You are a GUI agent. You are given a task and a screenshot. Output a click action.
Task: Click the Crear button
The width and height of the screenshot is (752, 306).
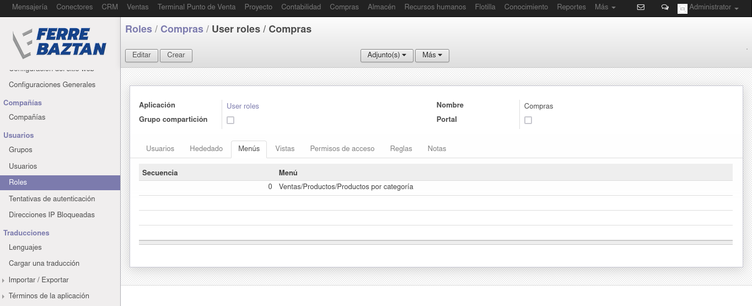pos(176,55)
